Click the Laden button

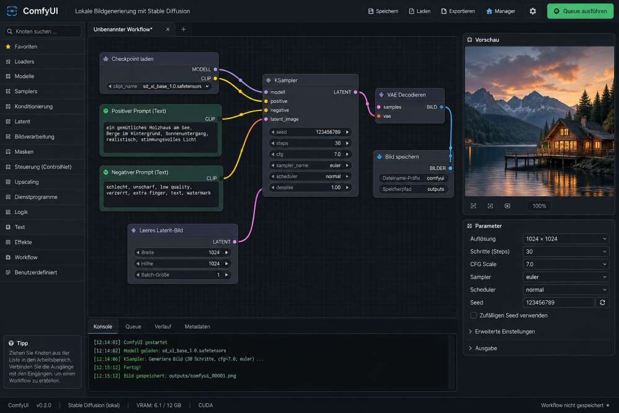coord(420,11)
